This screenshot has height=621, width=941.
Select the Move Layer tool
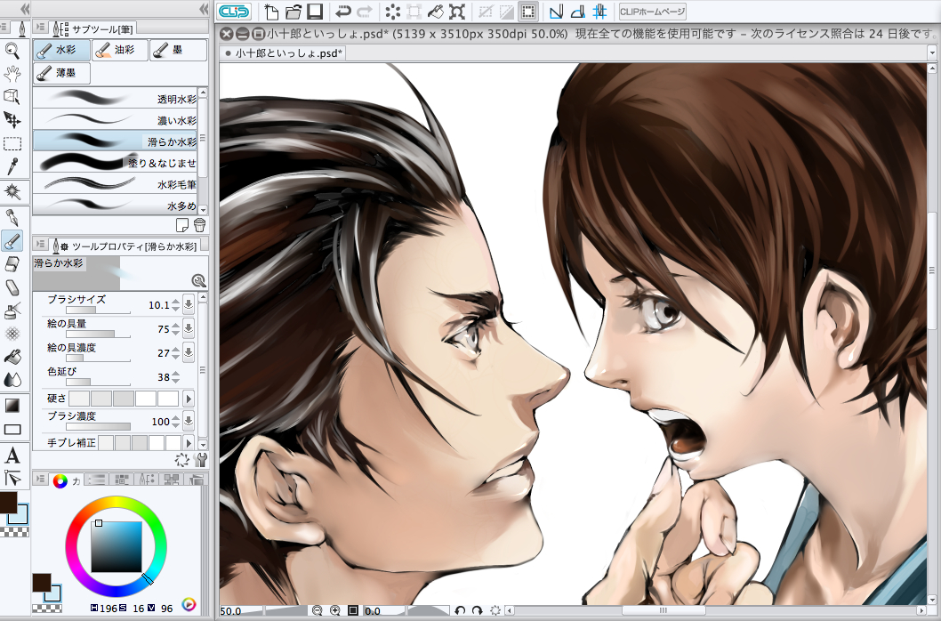point(12,120)
